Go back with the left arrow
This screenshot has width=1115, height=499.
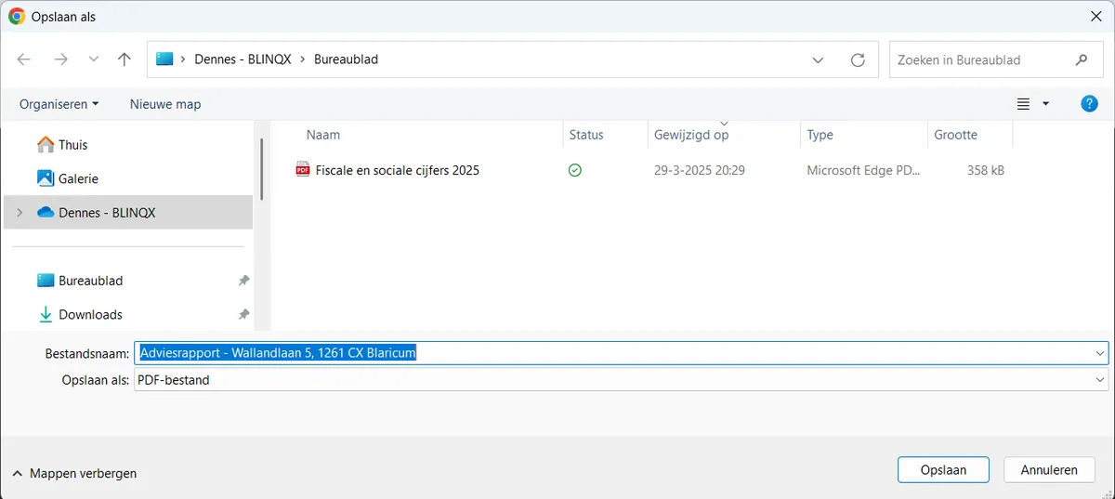tap(24, 59)
